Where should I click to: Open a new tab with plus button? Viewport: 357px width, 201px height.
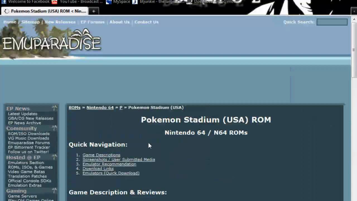pyautogui.click(x=94, y=11)
